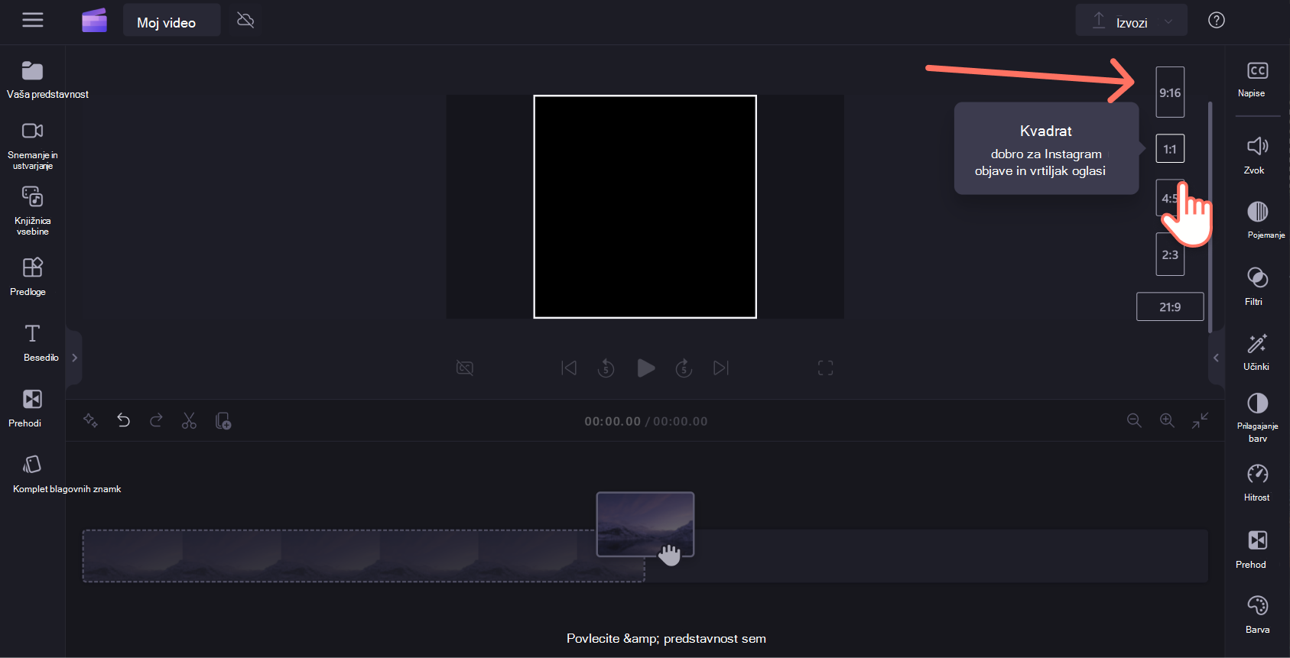Open Vaša predstavnost media tab
The height and width of the screenshot is (658, 1290).
pos(32,79)
